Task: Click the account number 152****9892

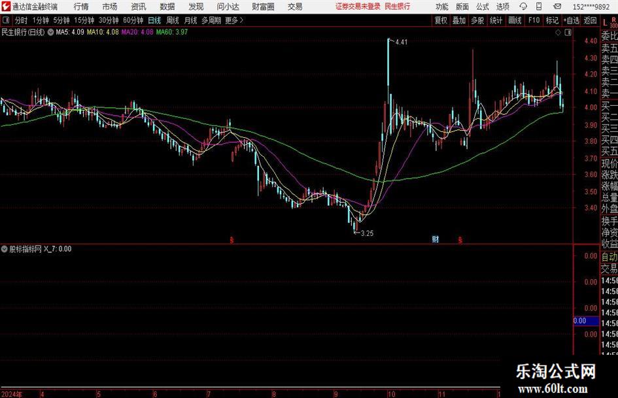Action: tap(591, 7)
